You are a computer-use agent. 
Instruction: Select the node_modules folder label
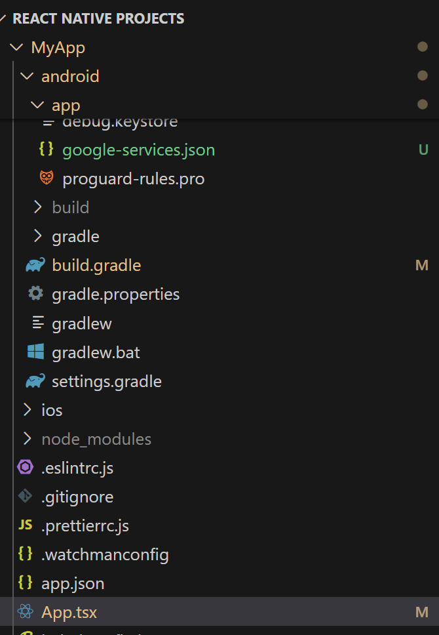[96, 440]
